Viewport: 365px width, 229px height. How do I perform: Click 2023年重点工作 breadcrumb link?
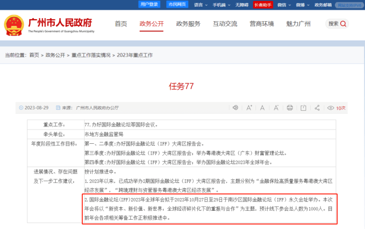point(135,55)
